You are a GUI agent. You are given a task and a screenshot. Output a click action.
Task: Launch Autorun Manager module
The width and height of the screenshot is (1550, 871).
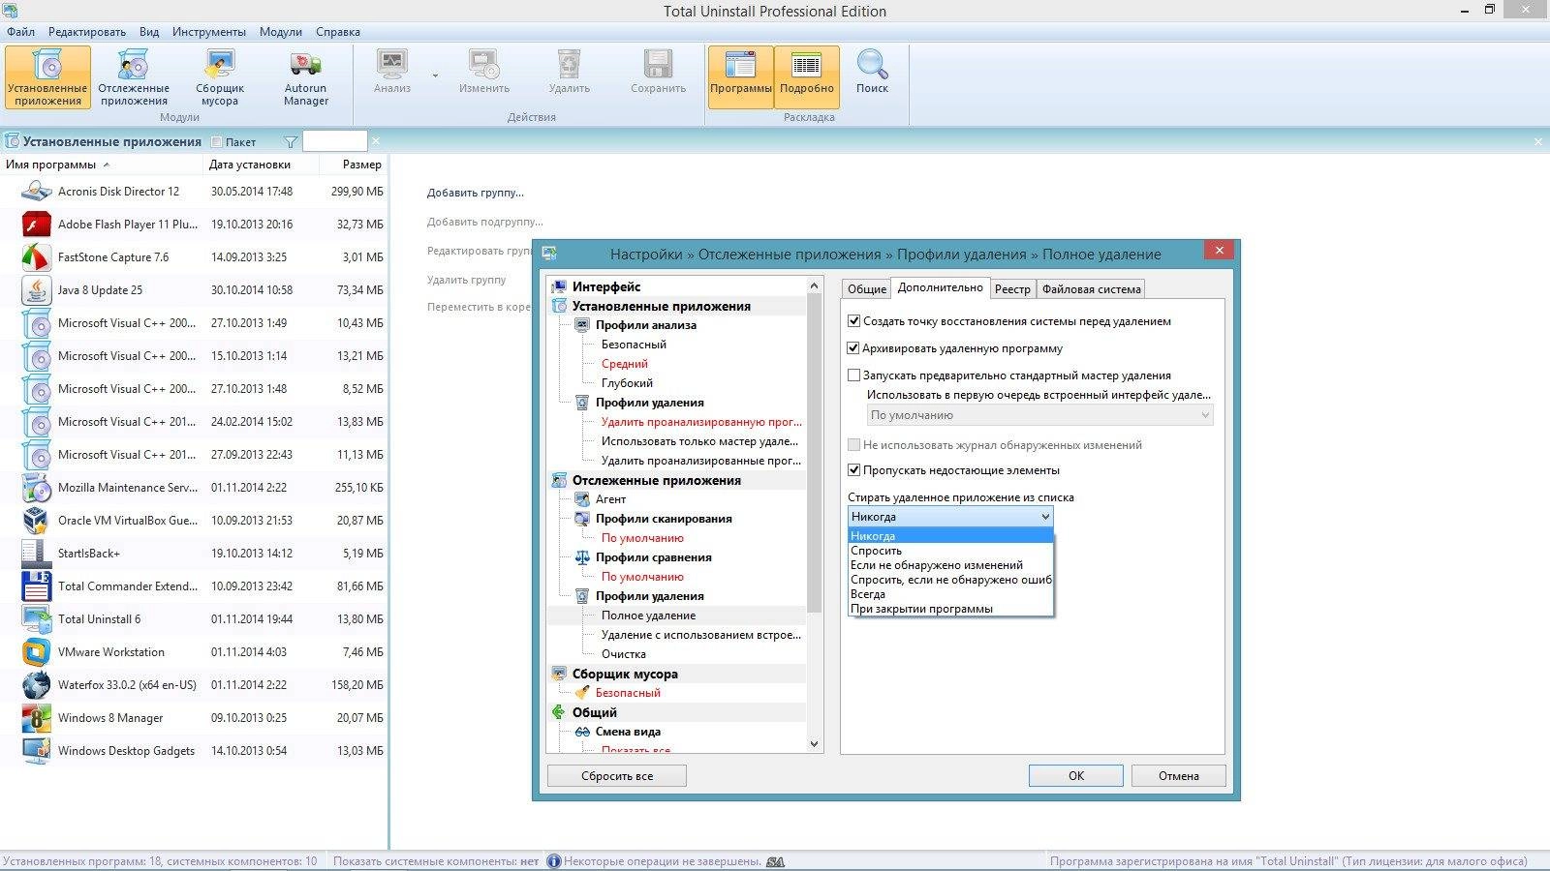click(306, 77)
